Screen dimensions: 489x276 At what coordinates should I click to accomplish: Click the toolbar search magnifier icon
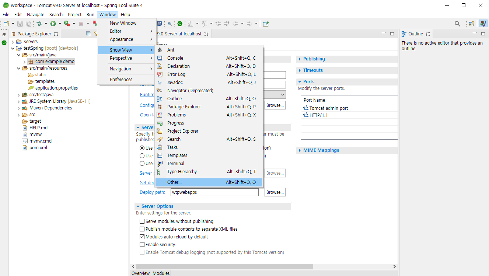(x=457, y=24)
